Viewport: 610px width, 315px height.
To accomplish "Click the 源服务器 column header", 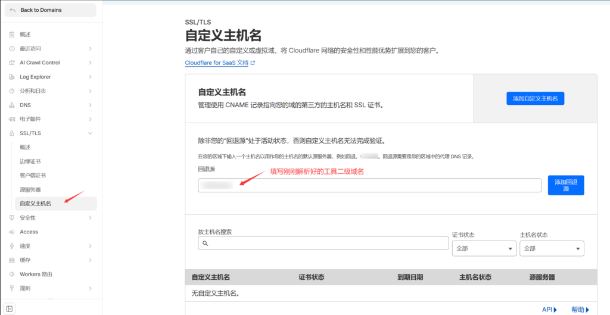I will click(x=542, y=277).
